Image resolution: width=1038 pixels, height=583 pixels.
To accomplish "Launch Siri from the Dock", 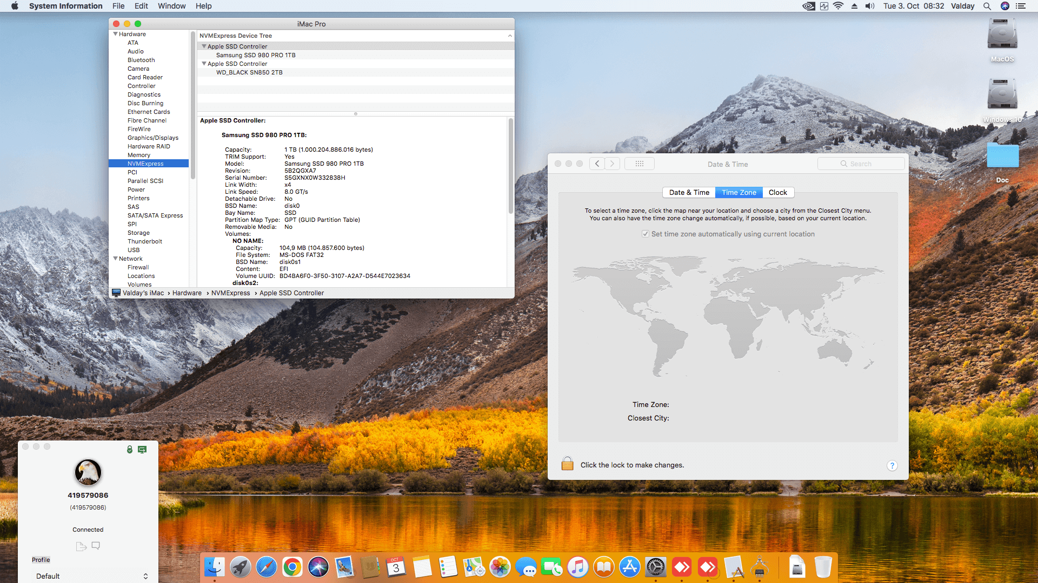I will click(x=318, y=567).
